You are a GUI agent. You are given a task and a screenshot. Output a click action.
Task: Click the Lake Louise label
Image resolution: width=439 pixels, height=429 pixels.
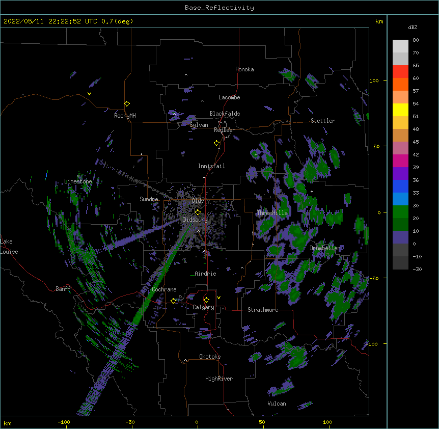point(9,247)
